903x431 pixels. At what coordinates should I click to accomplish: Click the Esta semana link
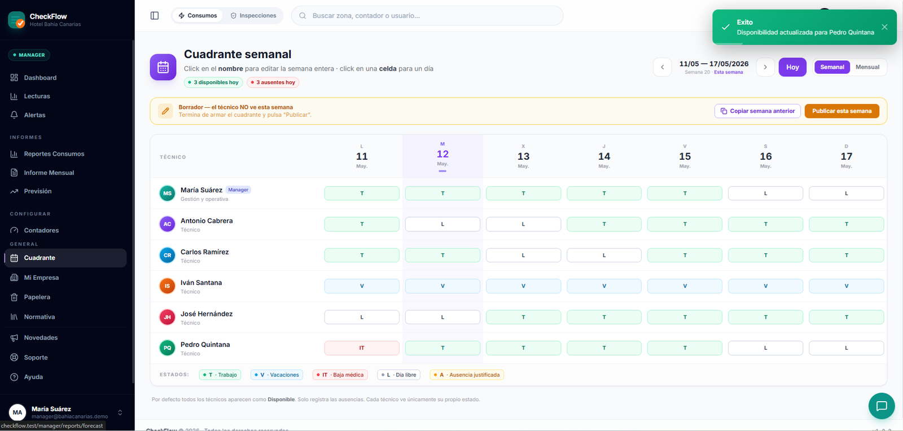coord(729,72)
